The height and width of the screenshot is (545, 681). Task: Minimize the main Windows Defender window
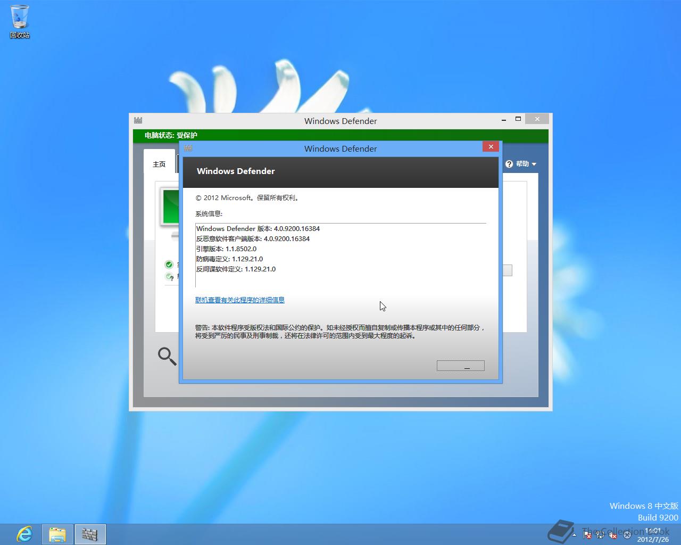click(504, 120)
